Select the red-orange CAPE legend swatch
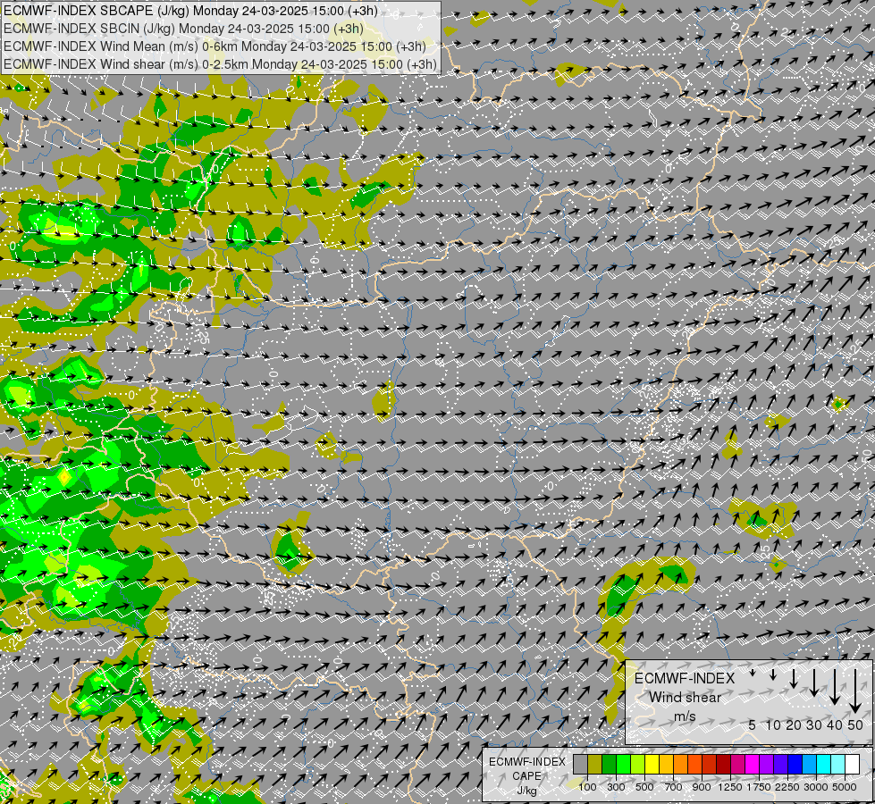This screenshot has width=875, height=804. pos(694,765)
